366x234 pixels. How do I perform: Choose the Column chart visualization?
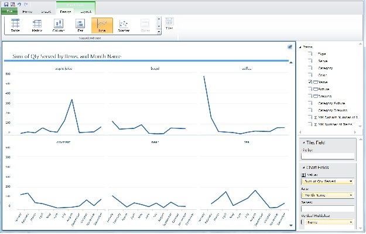59,25
